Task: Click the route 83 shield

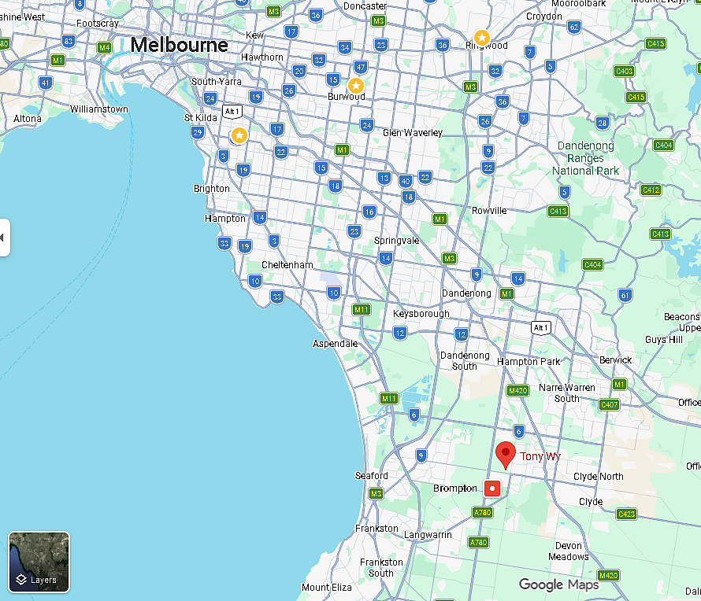Action: pyautogui.click(x=68, y=42)
